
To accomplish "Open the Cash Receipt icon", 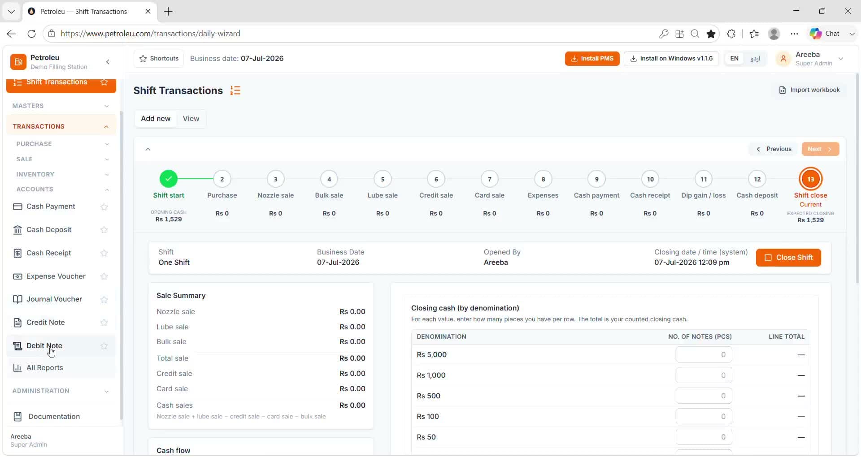I will click(17, 253).
